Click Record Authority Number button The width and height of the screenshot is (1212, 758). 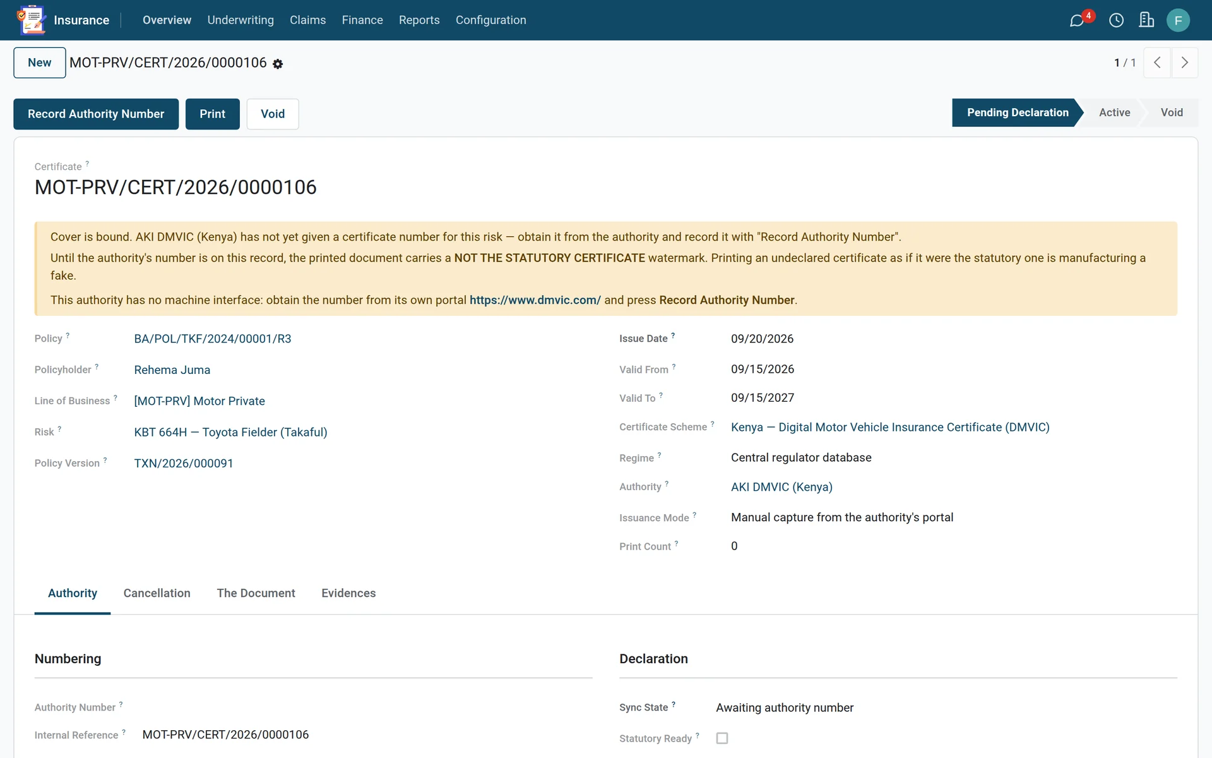(96, 114)
